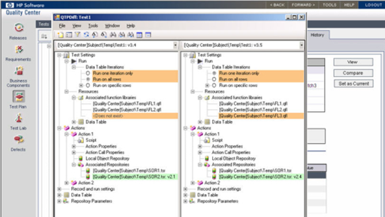This screenshot has height=217, width=385.
Task: Open the Releases module in sidebar
Action: point(18,28)
